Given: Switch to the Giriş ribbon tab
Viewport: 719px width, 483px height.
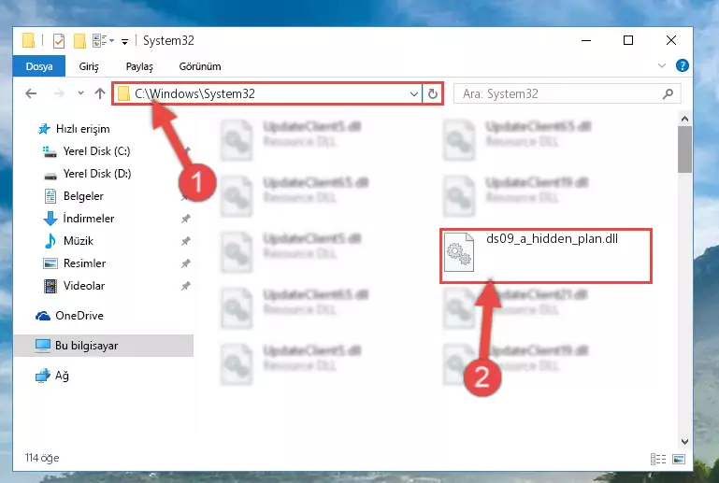Looking at the screenshot, I should pos(89,66).
